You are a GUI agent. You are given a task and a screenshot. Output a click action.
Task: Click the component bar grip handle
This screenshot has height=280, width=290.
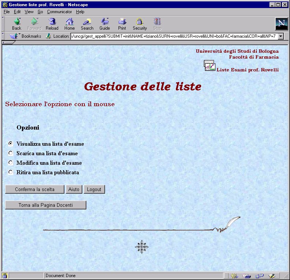pos(226,276)
